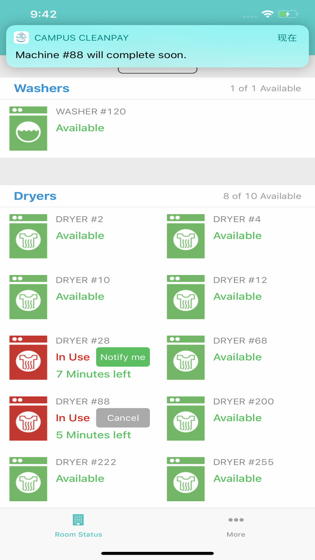This screenshot has height=560, width=315.
Task: Tap the Available status for Dryer #200
Action: tap(238, 418)
